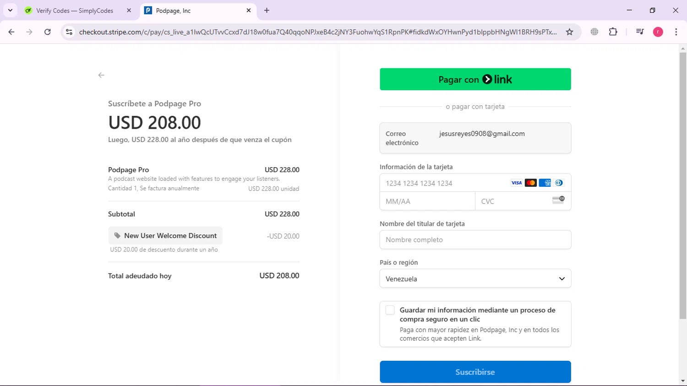Click the -USD 20.00 discount amount

[283, 236]
